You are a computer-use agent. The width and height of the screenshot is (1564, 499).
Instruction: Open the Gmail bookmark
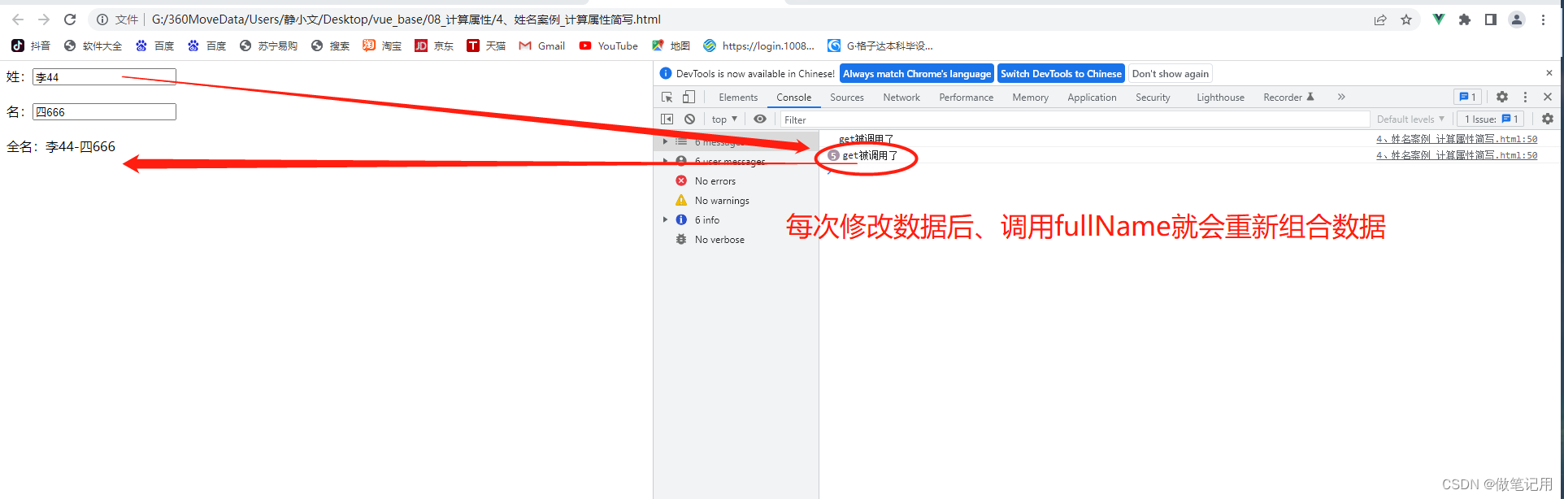point(542,46)
